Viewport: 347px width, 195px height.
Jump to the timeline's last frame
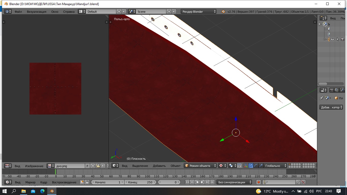[212, 182]
